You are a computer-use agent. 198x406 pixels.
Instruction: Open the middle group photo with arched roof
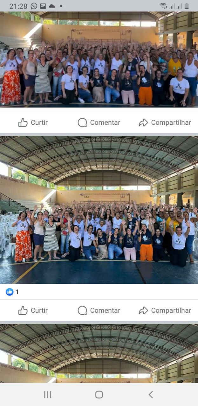99,210
